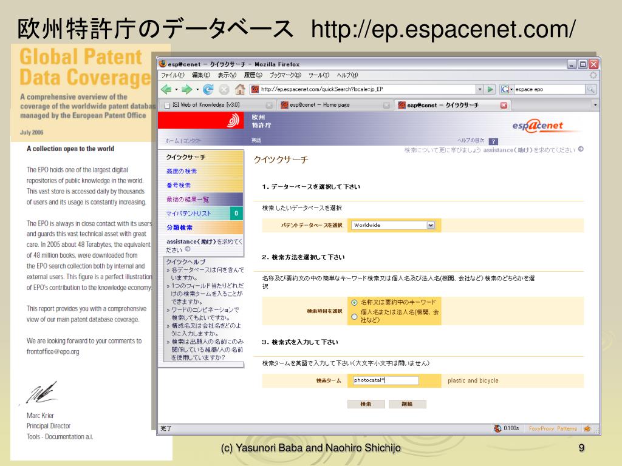Reload the page with the refresh icon
The height and width of the screenshot is (466, 622).
coord(208,89)
